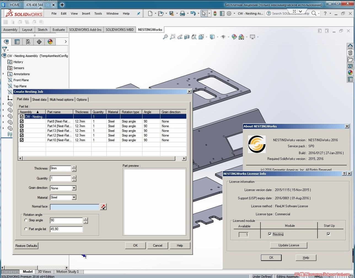Click the part list horizontal scrollbar
Screen dimensions: 355x278
tap(99, 159)
